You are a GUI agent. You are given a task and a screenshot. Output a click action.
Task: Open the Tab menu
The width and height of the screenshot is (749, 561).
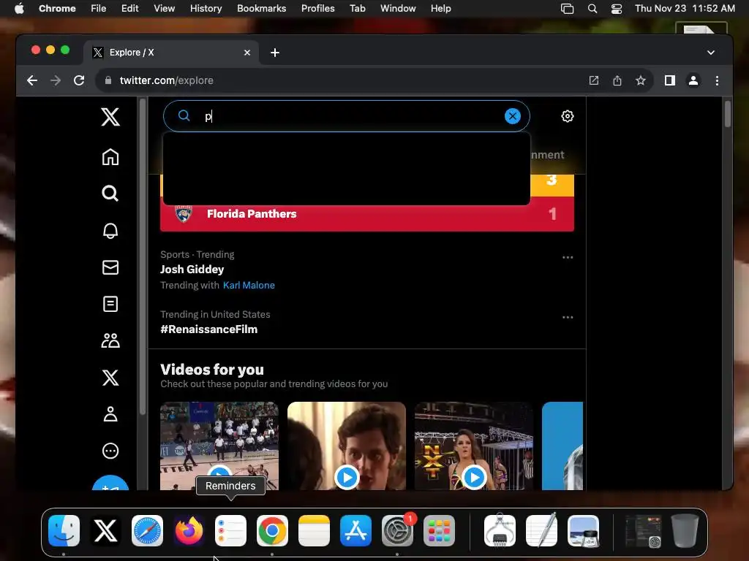(357, 9)
